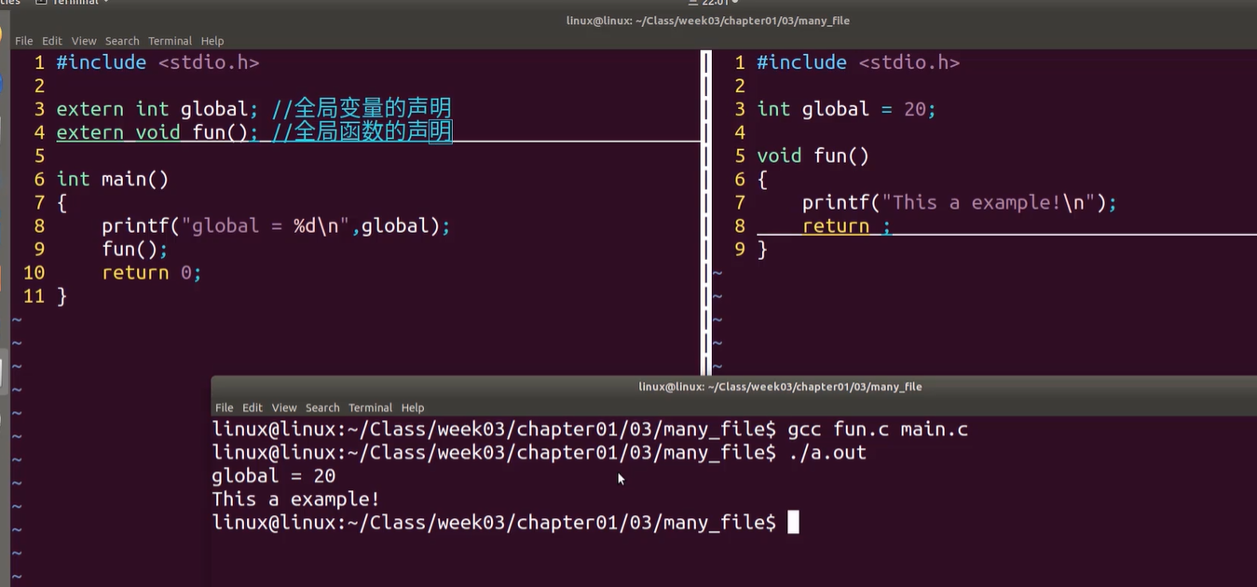Click 'extern void fun();' line in left pane
This screenshot has width=1257, height=587.
pos(157,132)
